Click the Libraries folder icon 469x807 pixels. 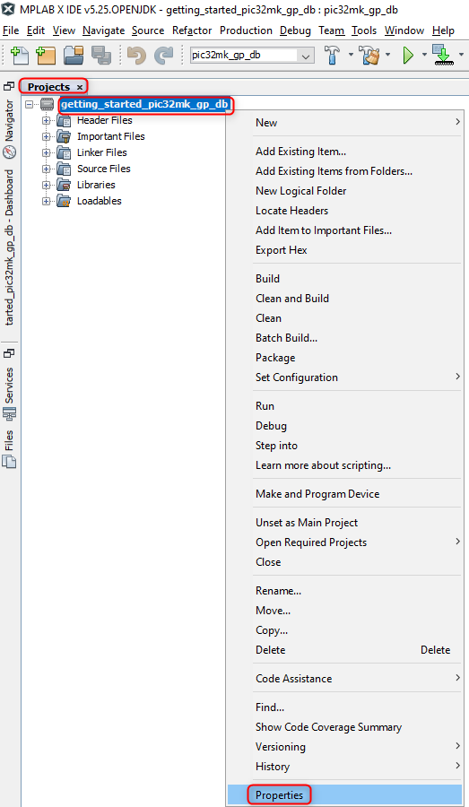pos(64,185)
